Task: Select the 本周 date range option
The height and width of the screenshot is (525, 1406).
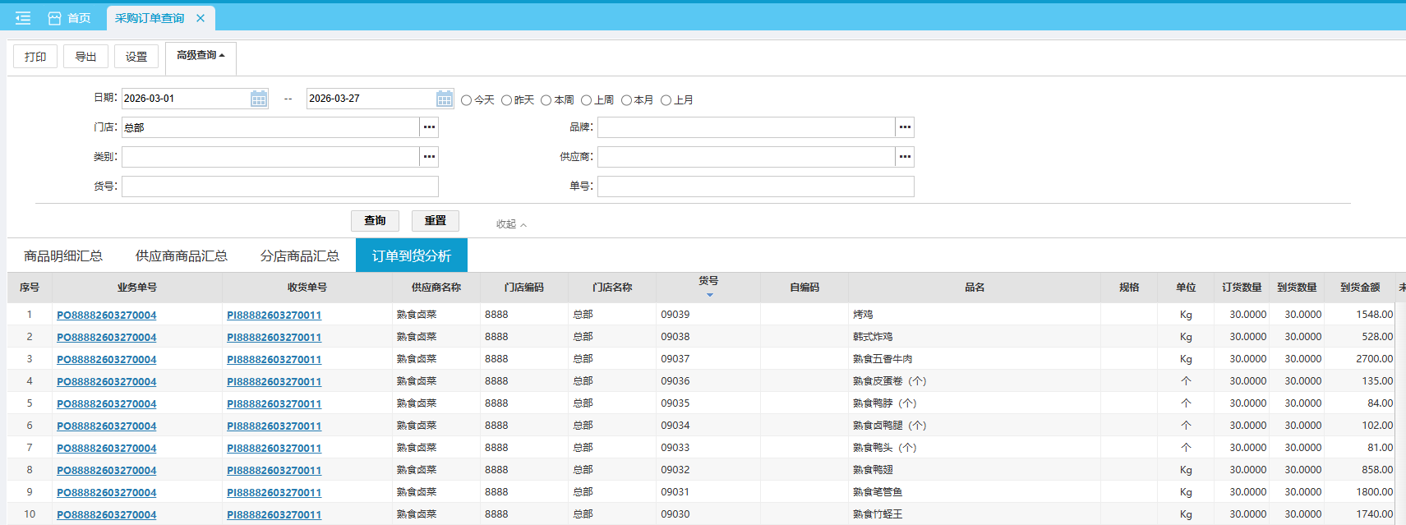Action: point(546,100)
